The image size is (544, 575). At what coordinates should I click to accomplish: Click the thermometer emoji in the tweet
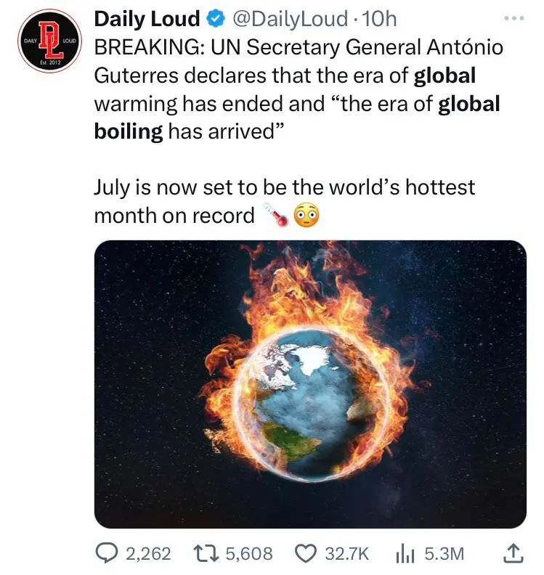(275, 216)
